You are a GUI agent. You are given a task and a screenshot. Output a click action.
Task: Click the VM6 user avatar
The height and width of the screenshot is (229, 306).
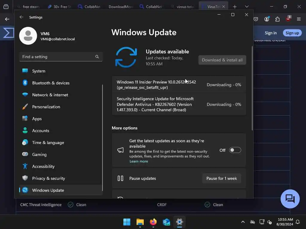pyautogui.click(x=28, y=36)
